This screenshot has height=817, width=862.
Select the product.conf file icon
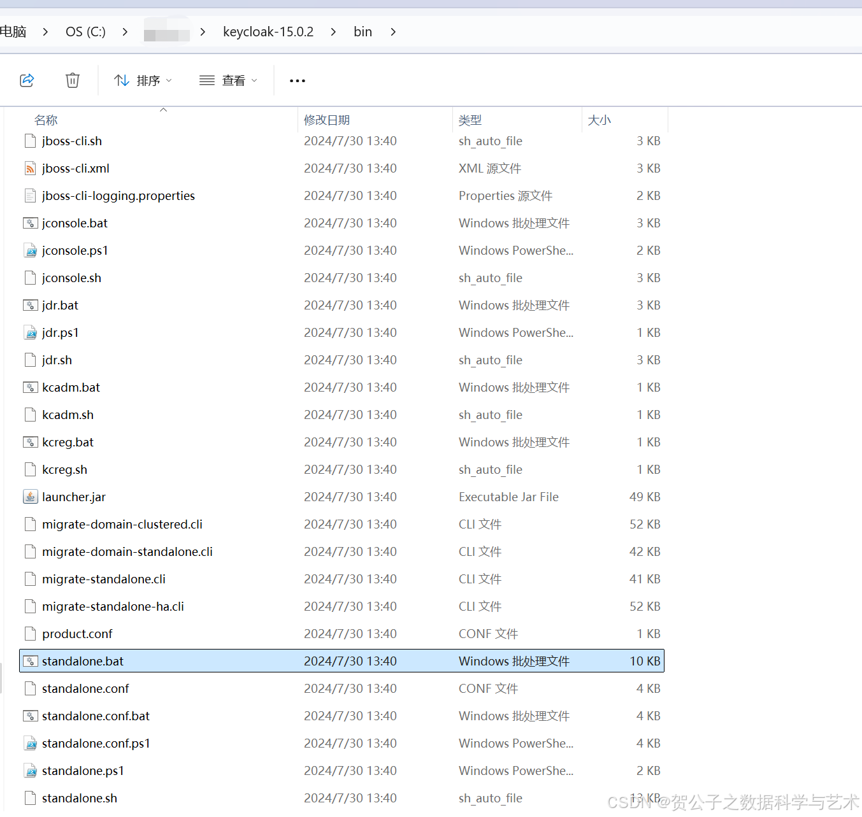point(30,634)
